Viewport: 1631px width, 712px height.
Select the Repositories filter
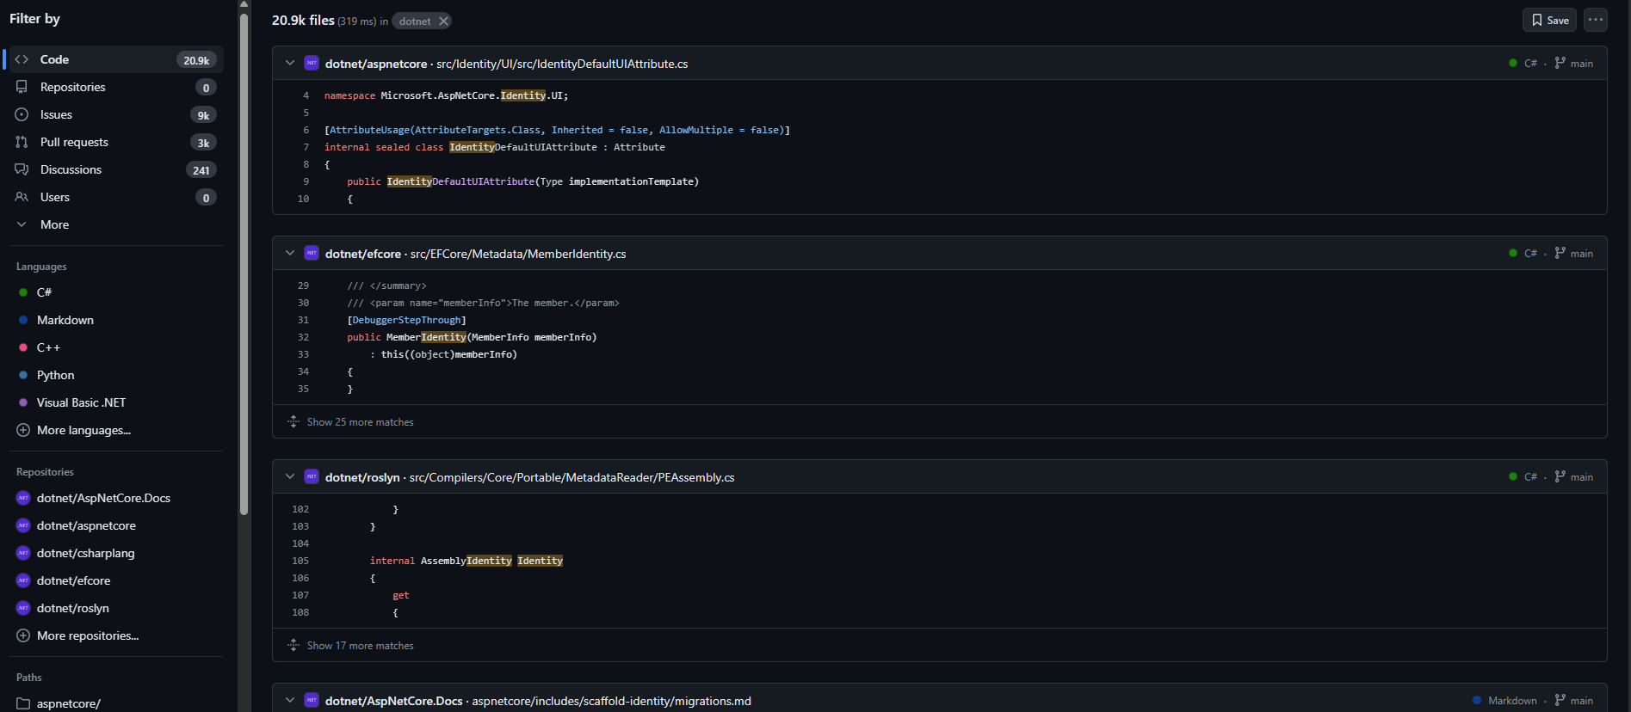116,87
